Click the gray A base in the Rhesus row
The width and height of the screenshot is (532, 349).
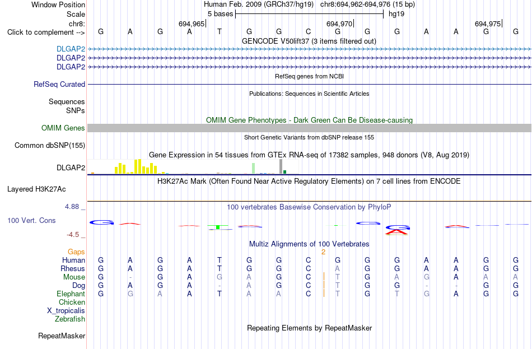coord(338,268)
